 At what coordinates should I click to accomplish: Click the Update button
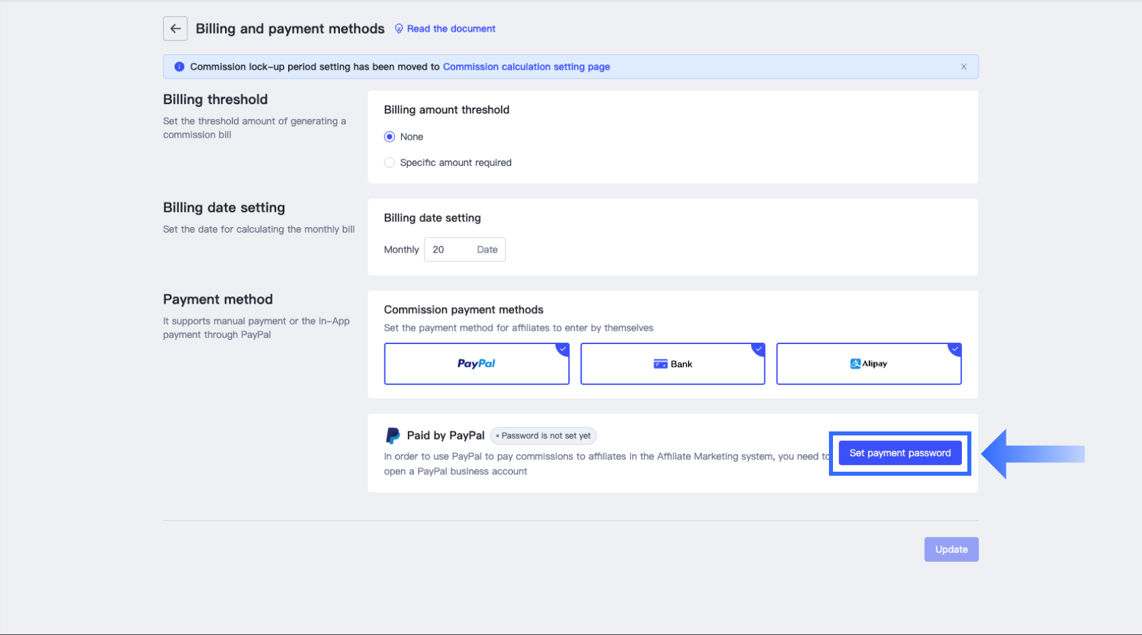(x=951, y=550)
